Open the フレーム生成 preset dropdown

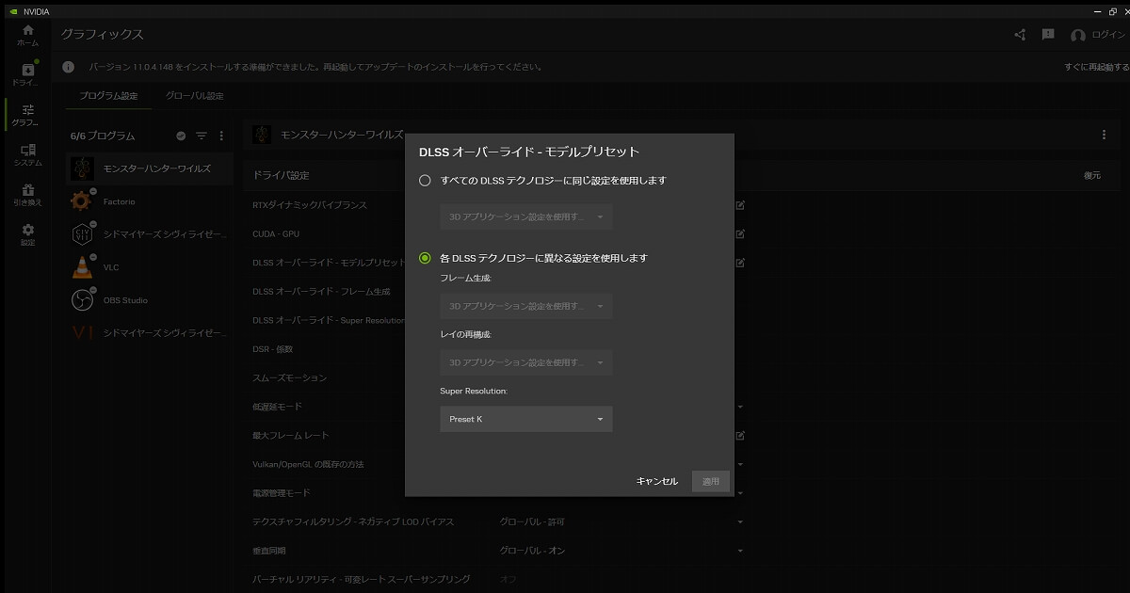[x=525, y=306]
